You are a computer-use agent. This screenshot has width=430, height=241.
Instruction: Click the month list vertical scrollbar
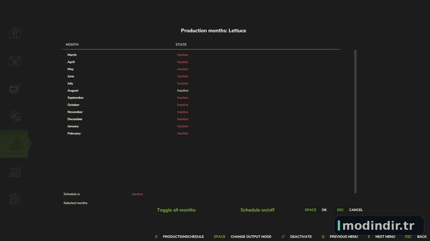pyautogui.click(x=355, y=121)
